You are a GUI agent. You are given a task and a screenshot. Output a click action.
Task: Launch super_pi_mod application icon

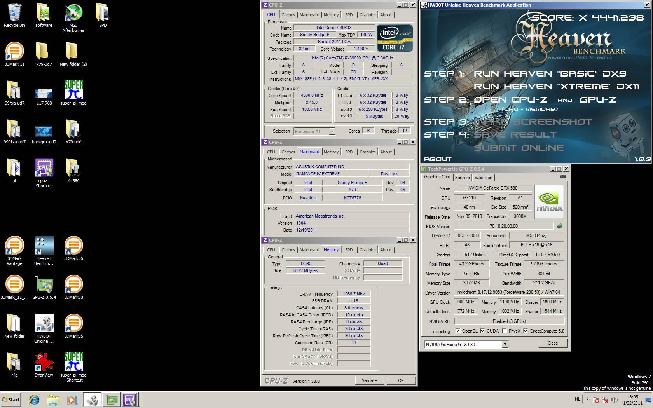click(73, 93)
